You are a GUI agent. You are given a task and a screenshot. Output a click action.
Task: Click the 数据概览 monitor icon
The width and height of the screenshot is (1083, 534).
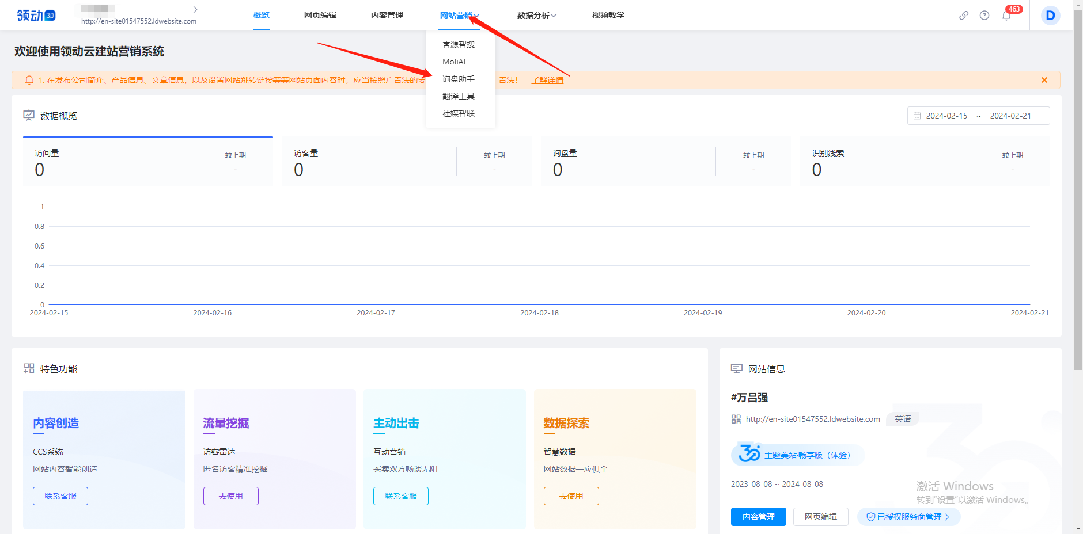point(29,115)
